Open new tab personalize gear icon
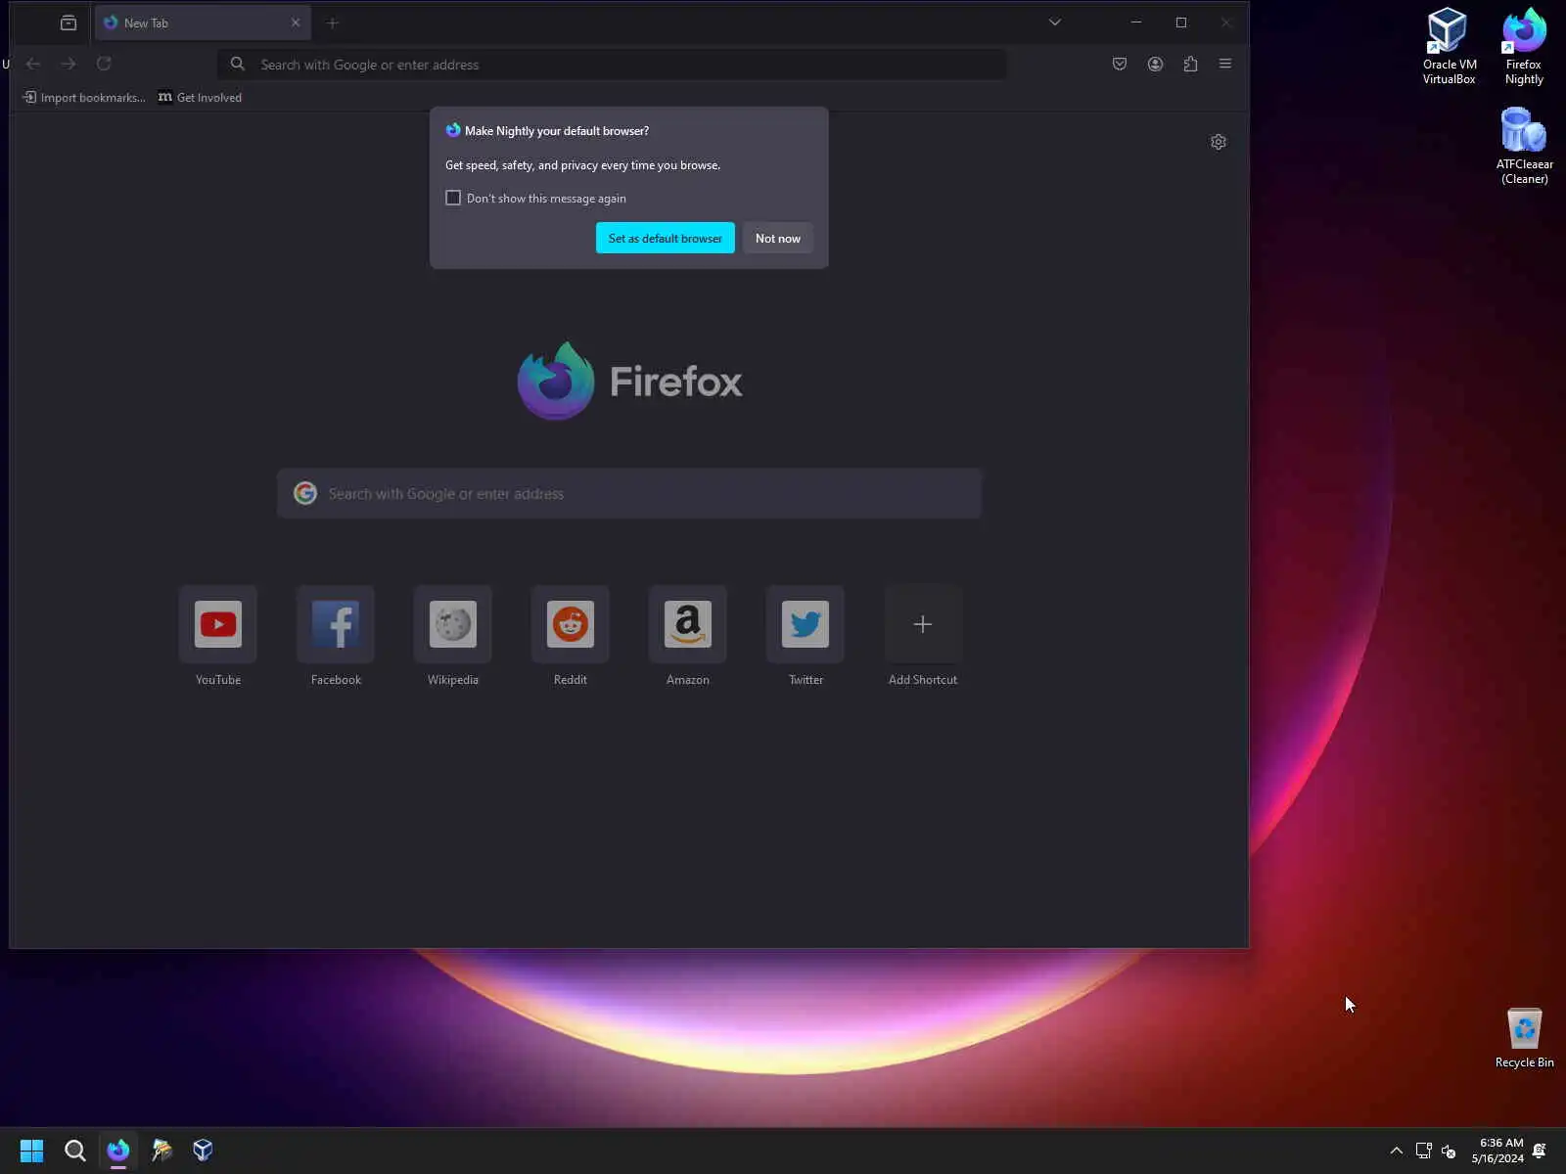1566x1174 pixels. 1219,142
